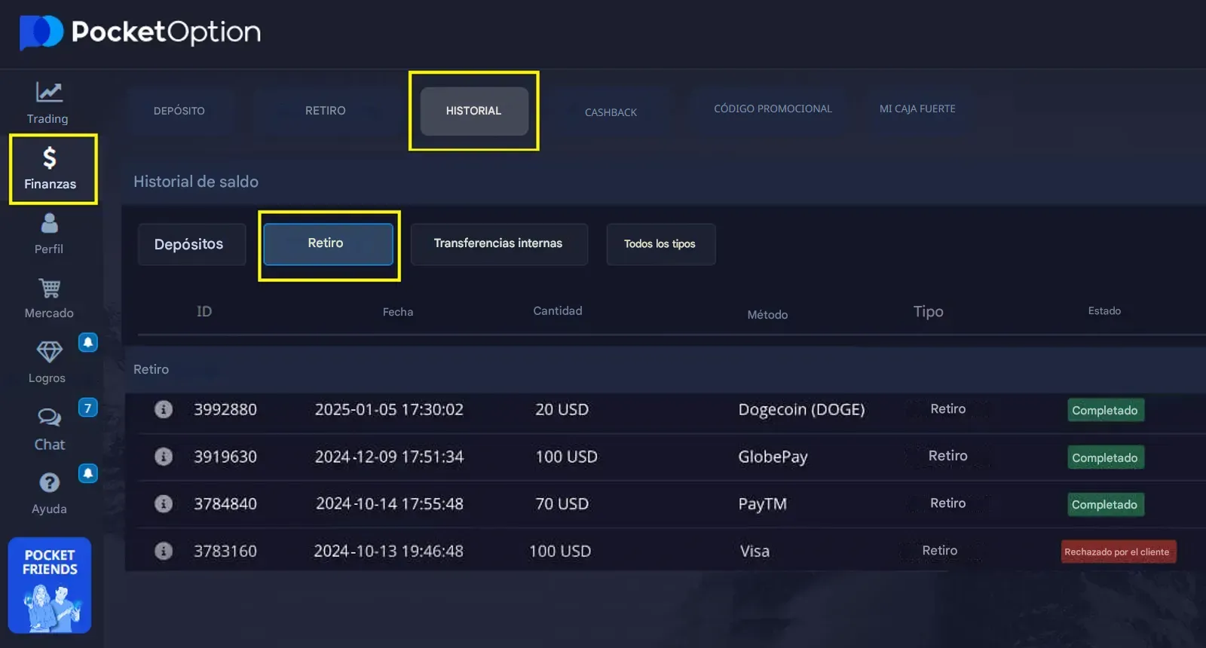Filter history by Transferencias internas
Viewport: 1206px width, 648px height.
499,244
